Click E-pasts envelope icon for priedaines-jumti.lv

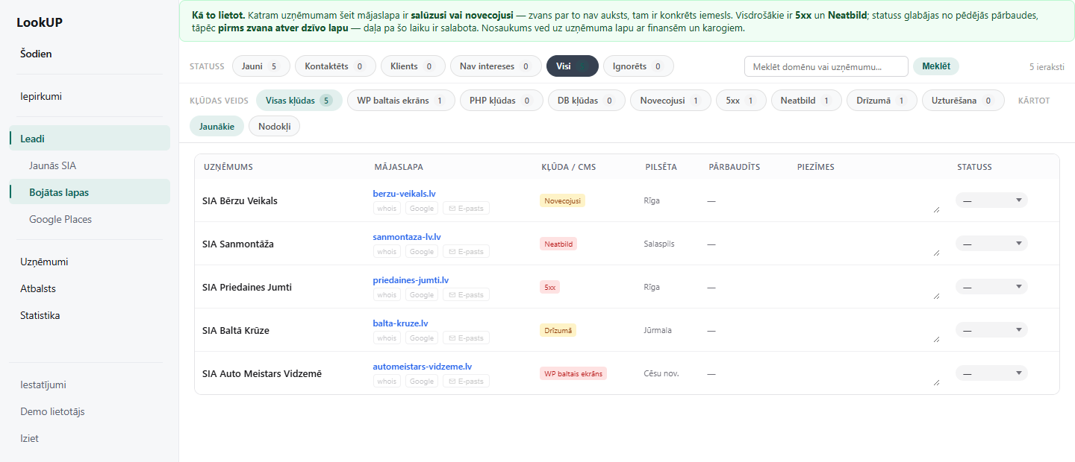[x=452, y=295]
